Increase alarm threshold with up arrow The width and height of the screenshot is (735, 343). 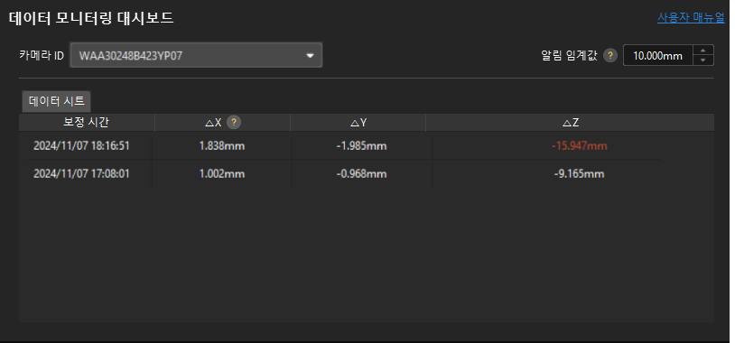tap(702, 51)
